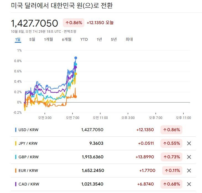Switch to the 6개월 time range
This screenshot has width=202, height=193.
(67, 39)
